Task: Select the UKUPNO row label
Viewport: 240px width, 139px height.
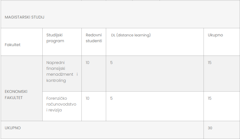Action: point(13,128)
